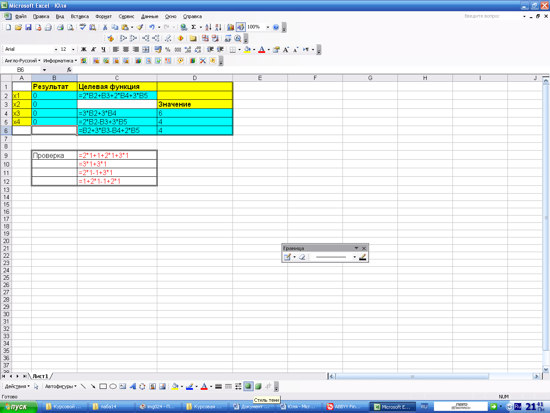This screenshot has height=413, width=550.
Task: Open the Данные menu
Action: 150,16
